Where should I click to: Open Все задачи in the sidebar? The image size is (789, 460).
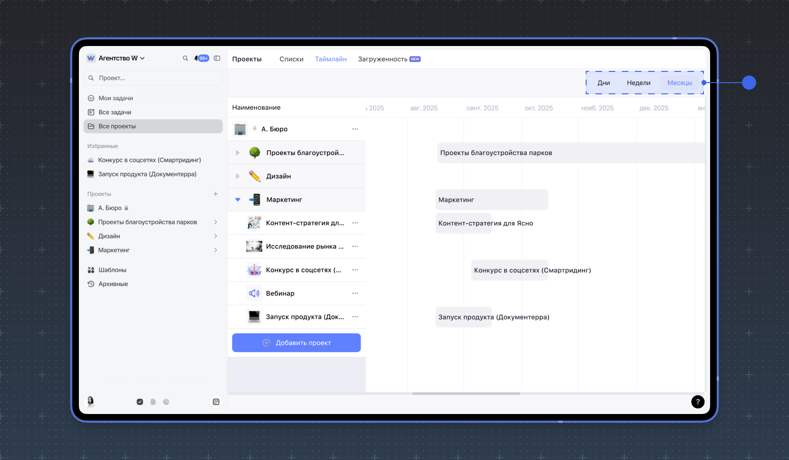[x=115, y=112]
